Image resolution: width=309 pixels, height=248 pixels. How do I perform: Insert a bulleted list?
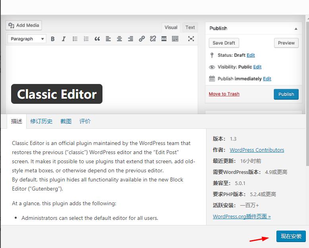coord(75,39)
